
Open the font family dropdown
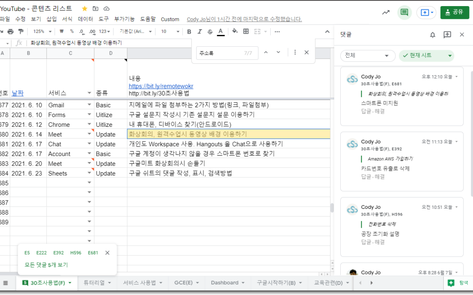pos(135,31)
